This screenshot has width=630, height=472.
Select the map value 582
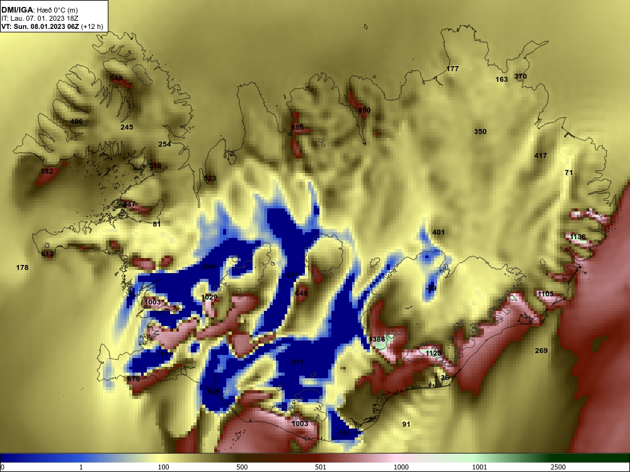tap(47, 171)
